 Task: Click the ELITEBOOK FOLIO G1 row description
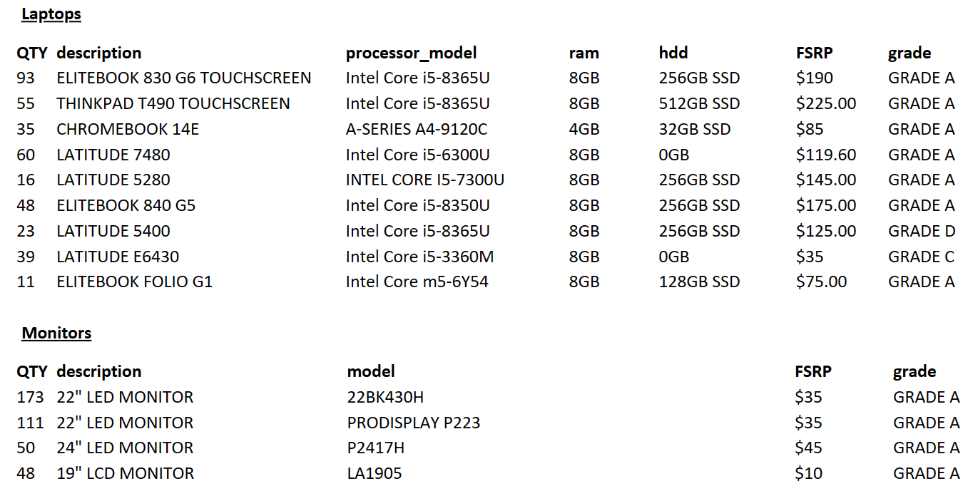tap(135, 282)
